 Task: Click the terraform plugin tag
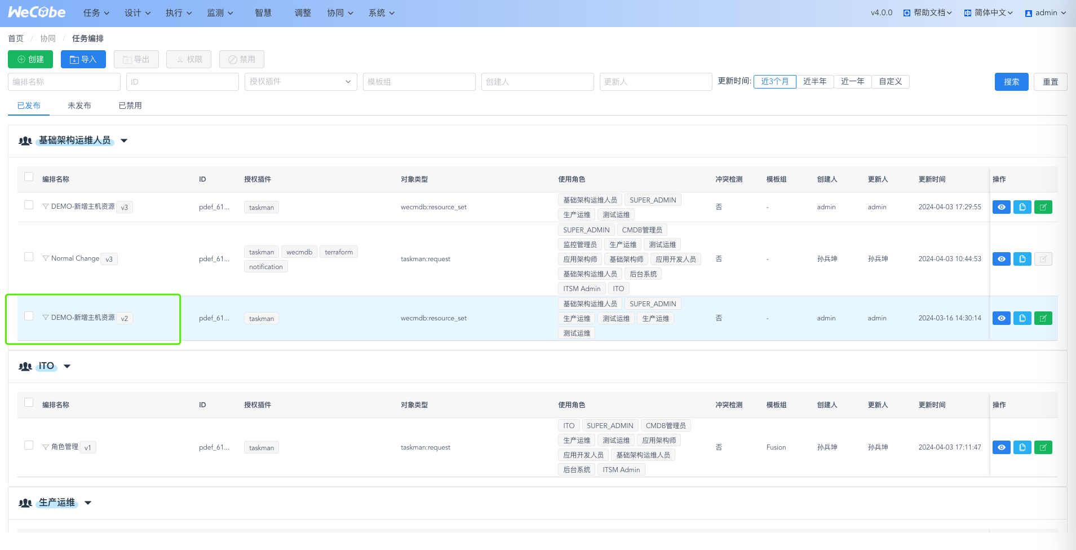pyautogui.click(x=339, y=252)
